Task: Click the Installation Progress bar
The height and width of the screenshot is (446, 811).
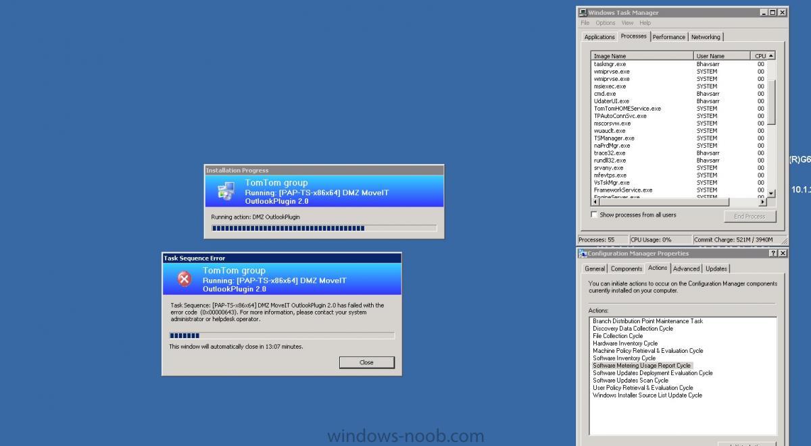Action: (324, 228)
